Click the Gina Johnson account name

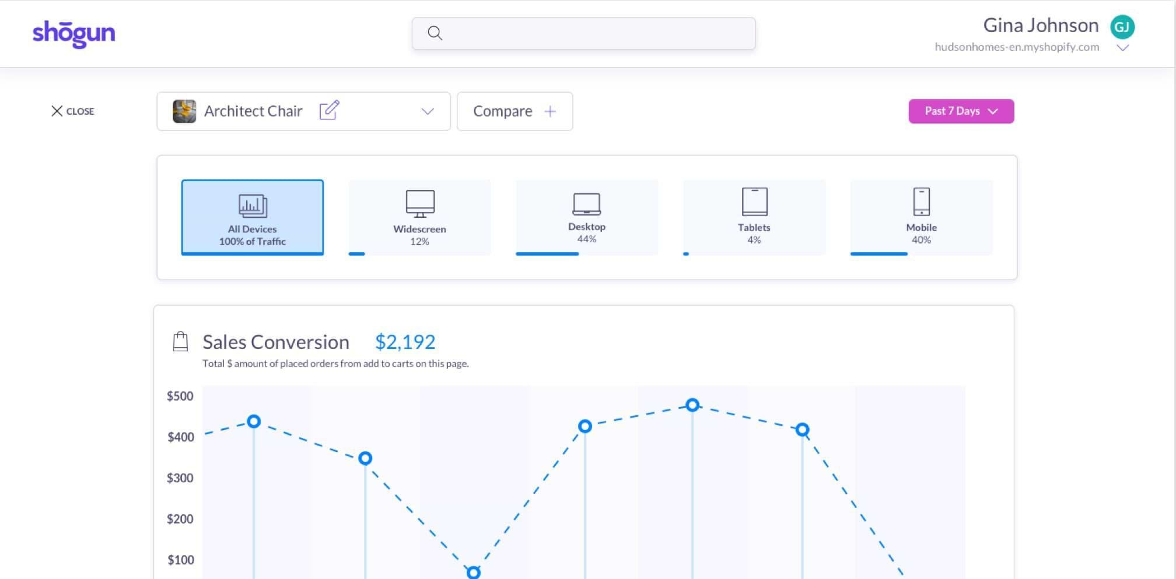click(x=1041, y=25)
